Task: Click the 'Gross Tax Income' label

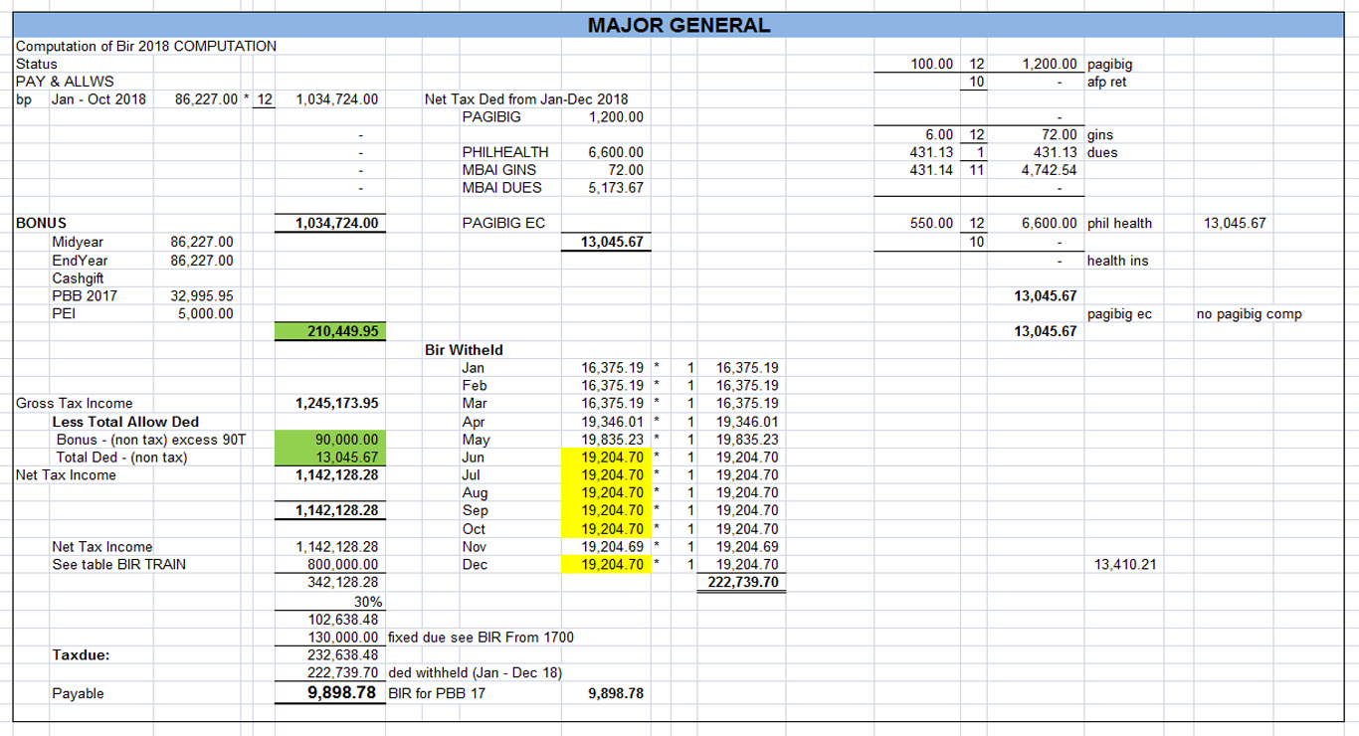Action: (x=74, y=404)
